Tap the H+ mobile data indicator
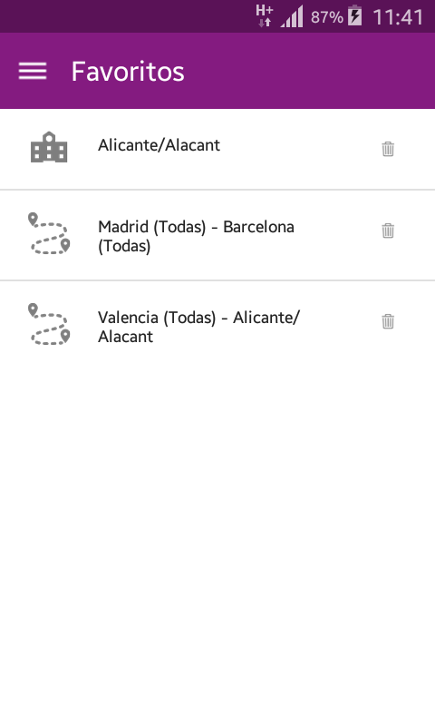The width and height of the screenshot is (435, 726). click(x=265, y=15)
